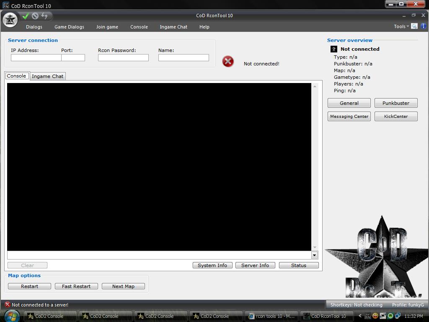Focus the Rcon Password input field

point(124,57)
